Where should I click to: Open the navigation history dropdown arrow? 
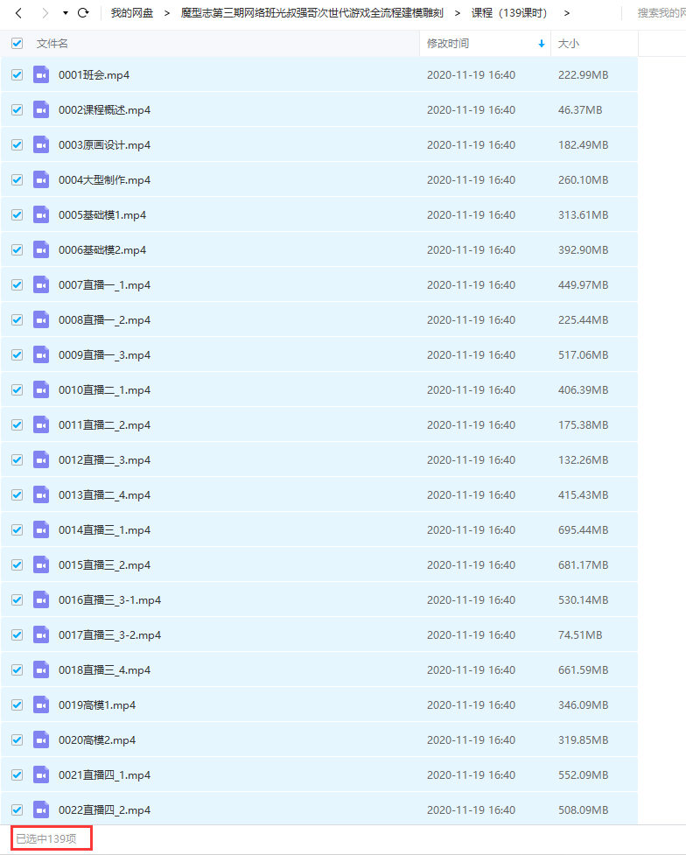(66, 13)
